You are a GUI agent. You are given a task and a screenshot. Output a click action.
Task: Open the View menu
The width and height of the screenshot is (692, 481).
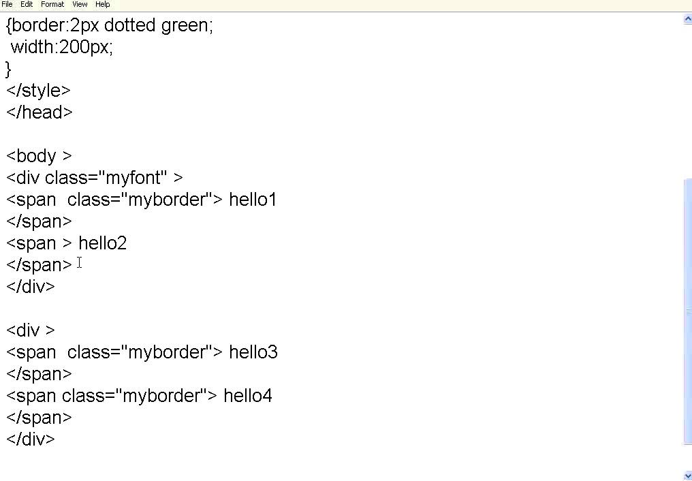[x=80, y=4]
